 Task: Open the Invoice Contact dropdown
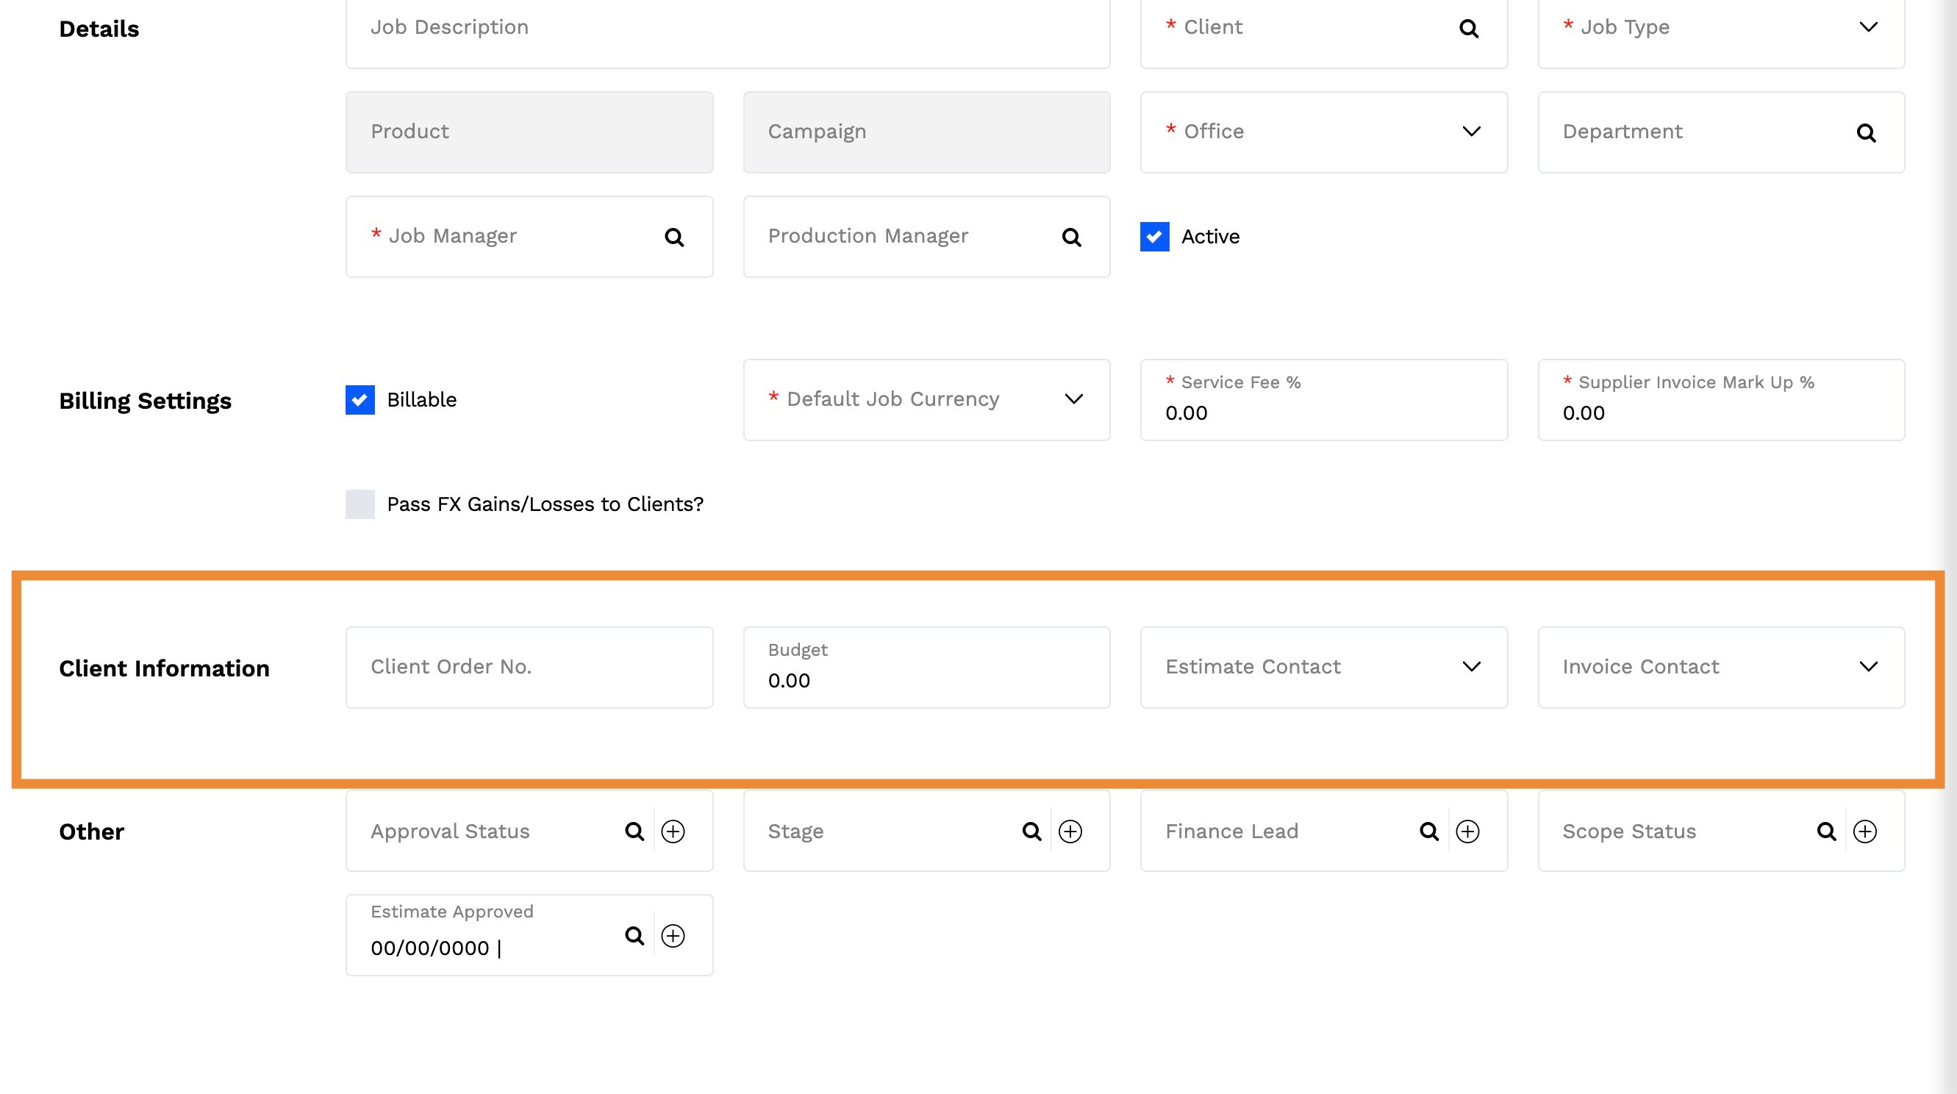pos(1868,666)
